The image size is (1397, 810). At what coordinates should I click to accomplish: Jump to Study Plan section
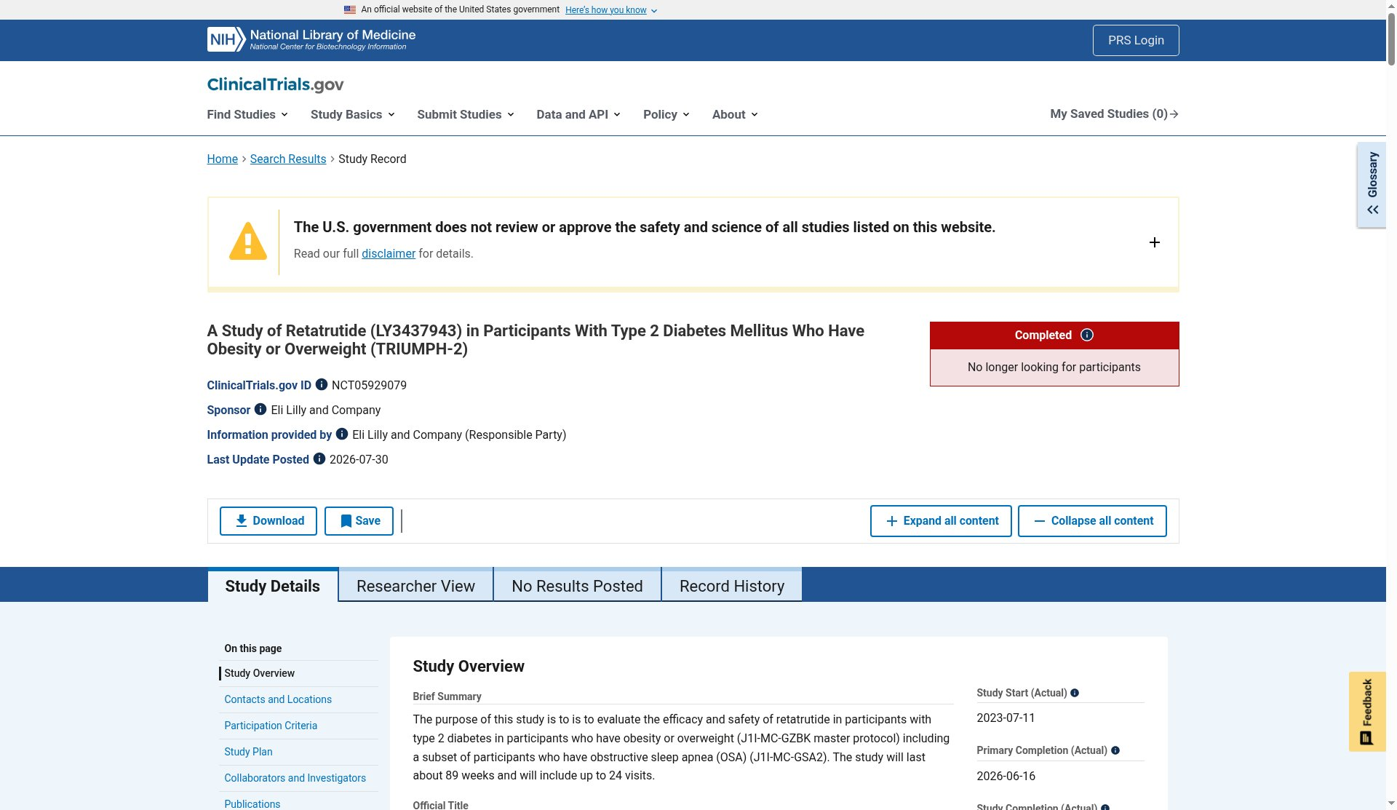pyautogui.click(x=248, y=752)
